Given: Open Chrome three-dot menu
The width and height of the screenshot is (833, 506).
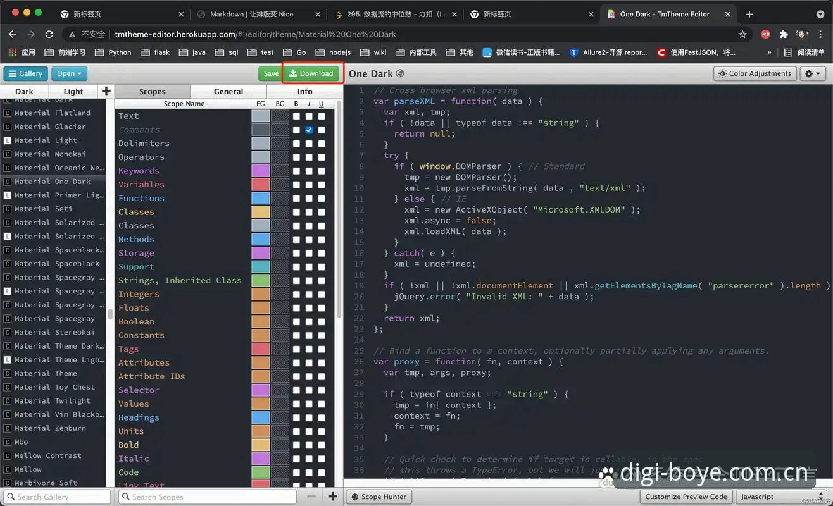Looking at the screenshot, I should point(821,34).
